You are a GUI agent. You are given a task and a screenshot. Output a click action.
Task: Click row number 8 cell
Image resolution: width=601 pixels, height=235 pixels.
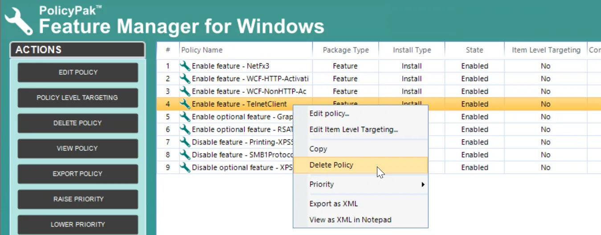click(x=168, y=155)
